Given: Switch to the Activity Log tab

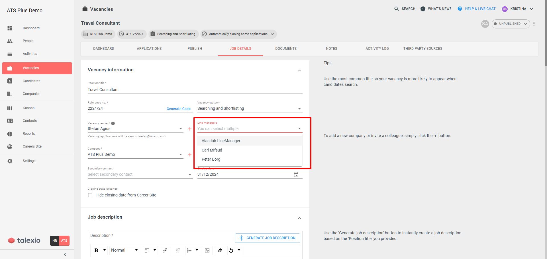Looking at the screenshot, I should pos(377,49).
